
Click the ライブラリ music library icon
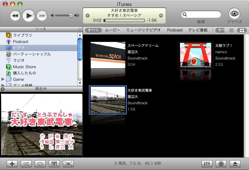coord(8,35)
